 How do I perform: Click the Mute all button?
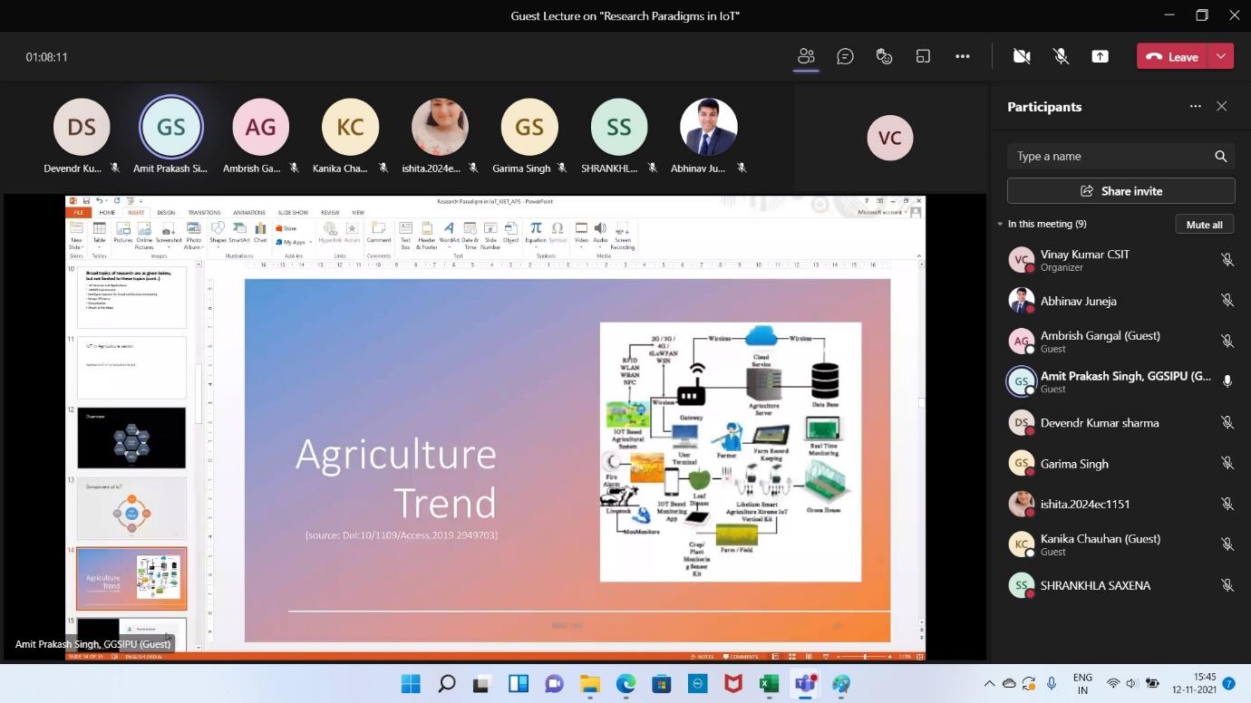[x=1204, y=224]
